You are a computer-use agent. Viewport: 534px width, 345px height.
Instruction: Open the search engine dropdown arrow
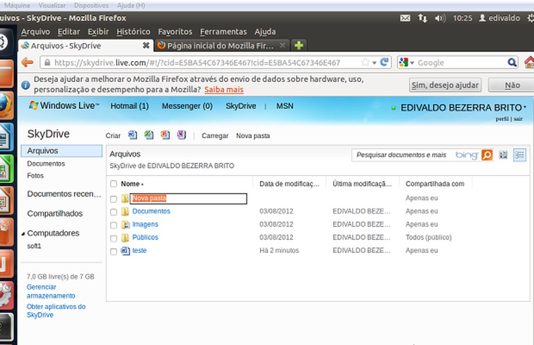pyautogui.click(x=412, y=63)
